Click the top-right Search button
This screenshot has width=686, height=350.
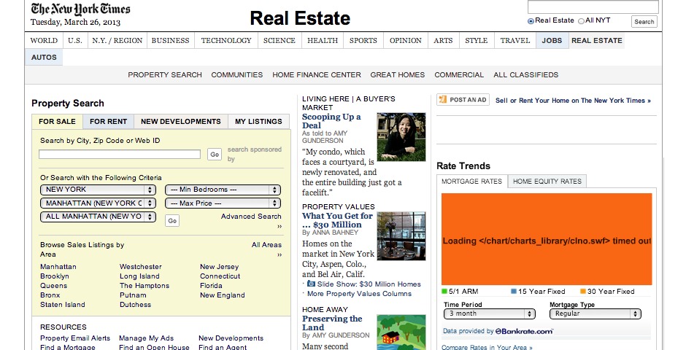[x=644, y=21]
